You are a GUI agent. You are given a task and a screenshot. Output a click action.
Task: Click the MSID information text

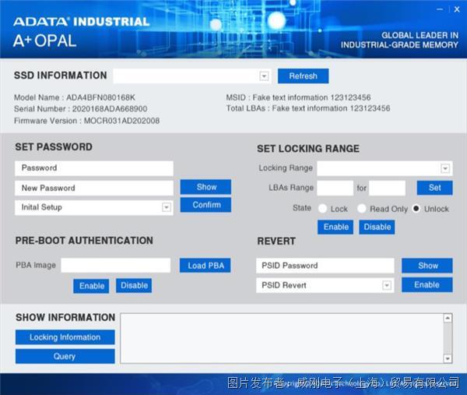pyautogui.click(x=298, y=97)
